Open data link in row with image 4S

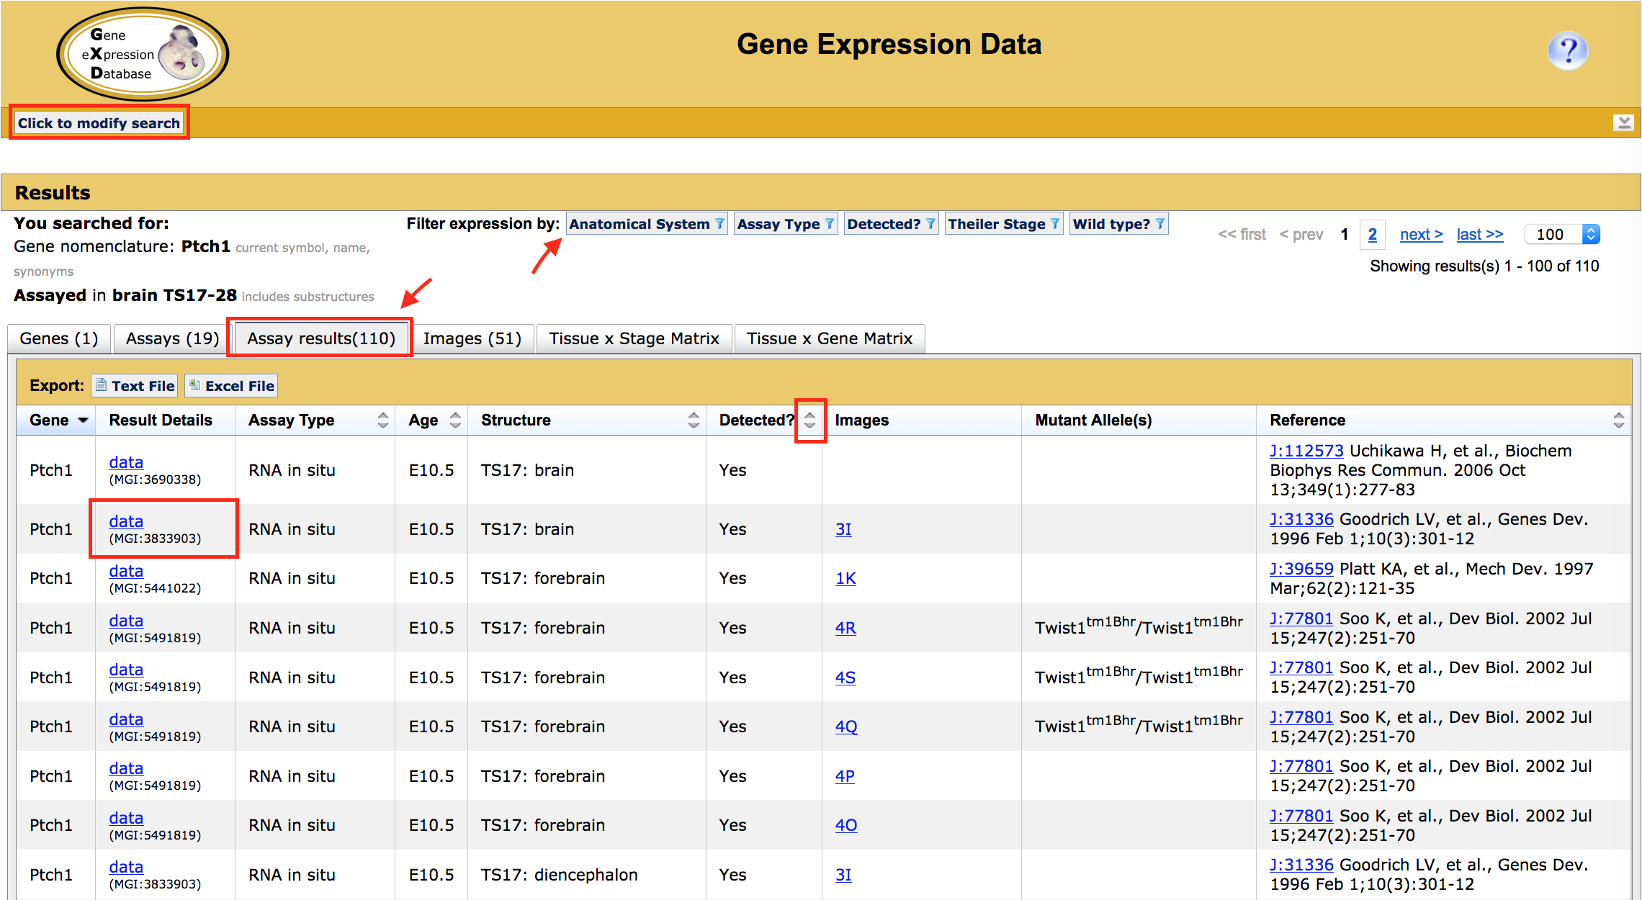point(126,670)
